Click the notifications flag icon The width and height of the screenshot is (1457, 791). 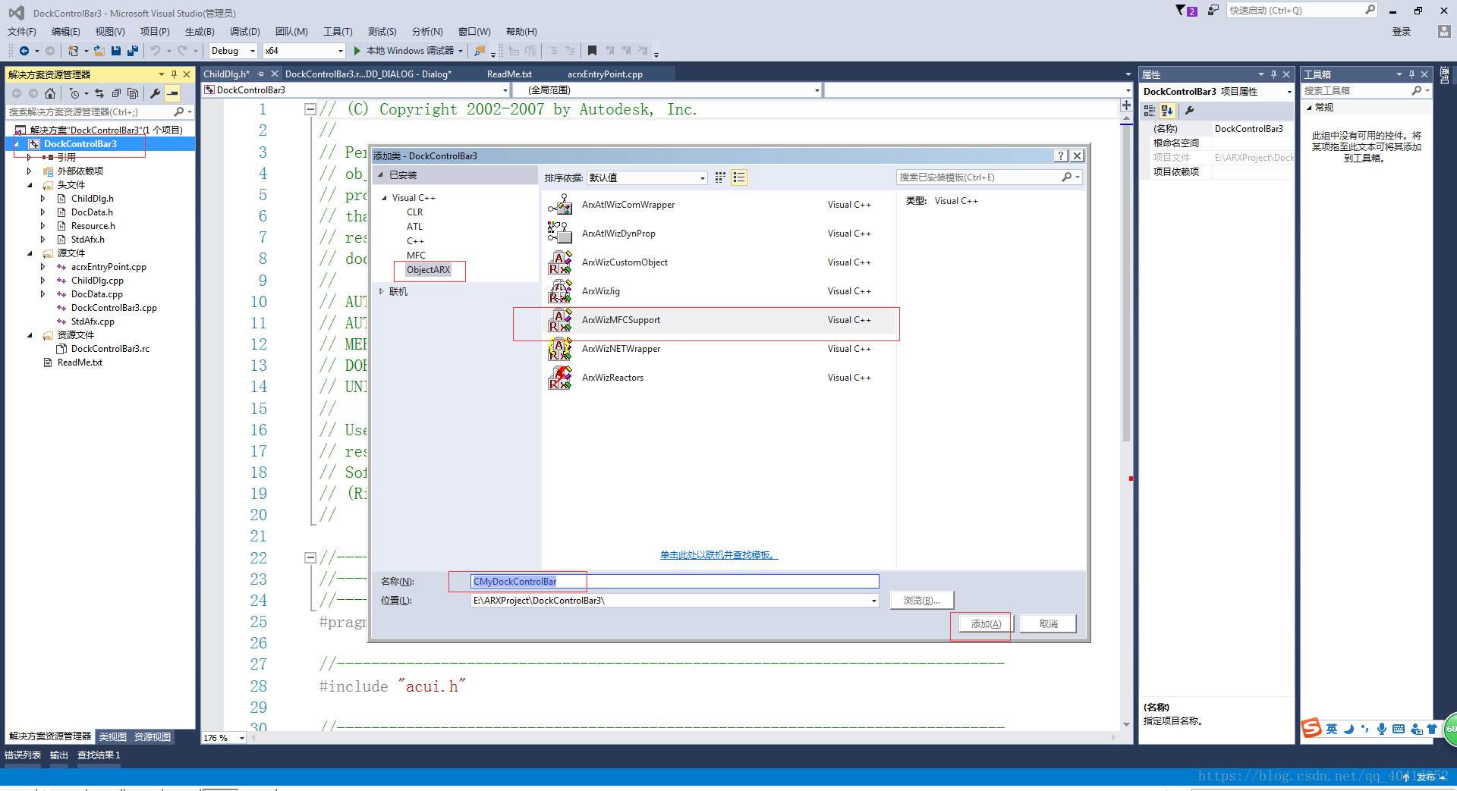tap(1185, 11)
